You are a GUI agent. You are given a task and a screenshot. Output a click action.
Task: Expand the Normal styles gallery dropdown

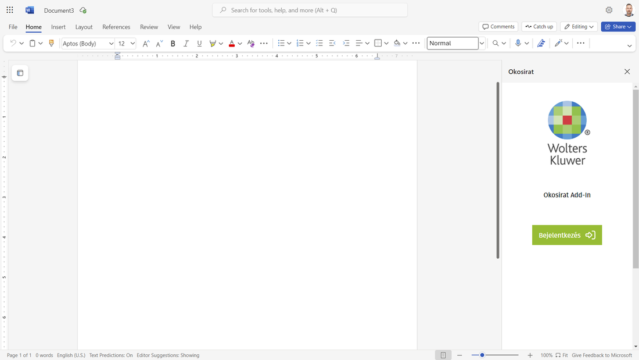click(x=482, y=43)
